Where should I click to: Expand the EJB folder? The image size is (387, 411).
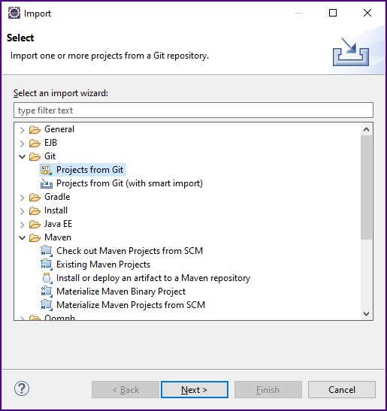[x=23, y=144]
